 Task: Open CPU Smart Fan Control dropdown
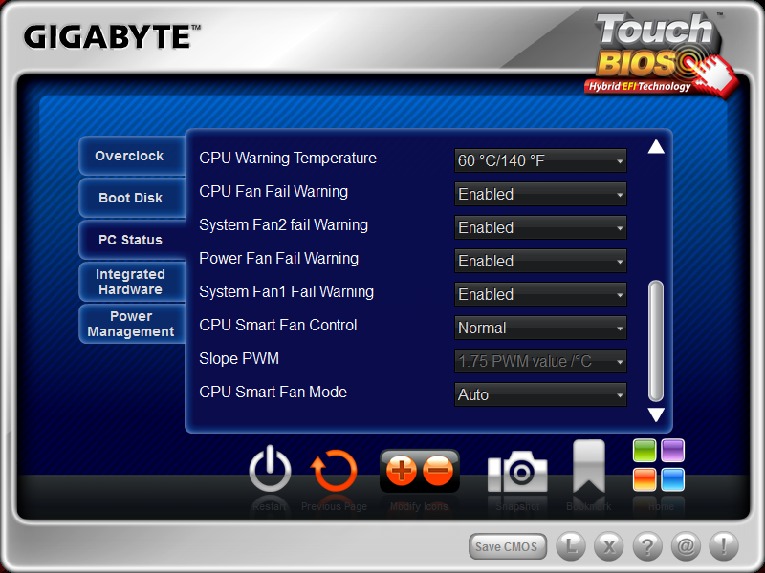tap(540, 328)
